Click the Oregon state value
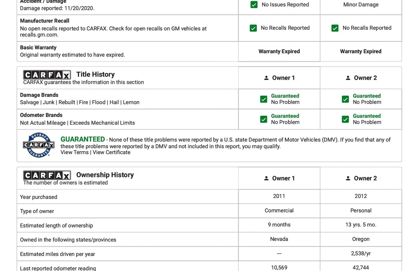The width and height of the screenshot is (414, 271). click(x=361, y=239)
